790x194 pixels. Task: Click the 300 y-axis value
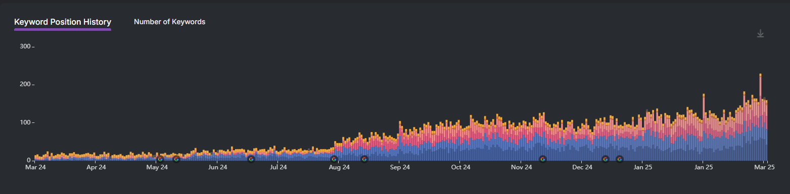pyautogui.click(x=25, y=46)
